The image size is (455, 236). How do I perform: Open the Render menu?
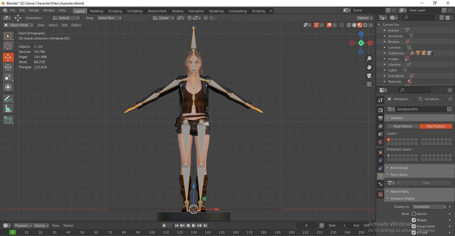tap(34, 10)
